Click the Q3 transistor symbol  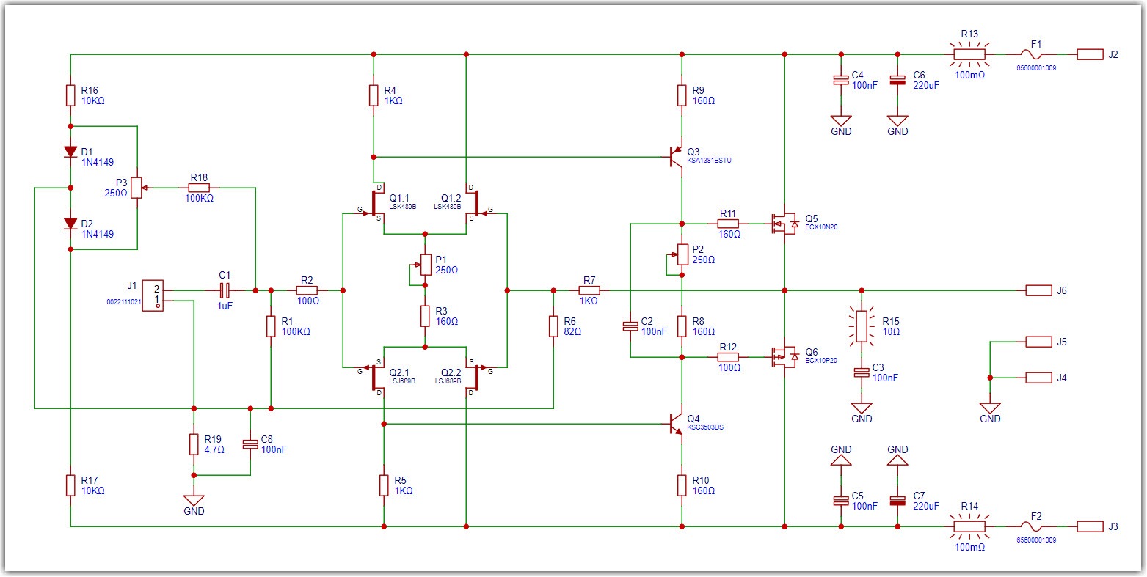(676, 157)
